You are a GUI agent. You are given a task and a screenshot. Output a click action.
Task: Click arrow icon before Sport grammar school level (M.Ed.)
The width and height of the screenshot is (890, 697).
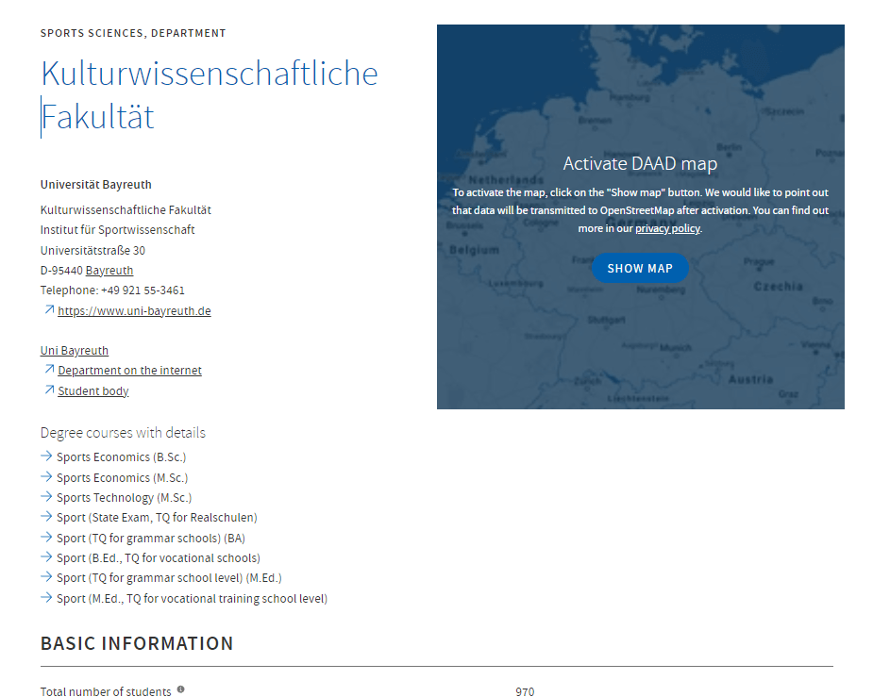coord(46,577)
